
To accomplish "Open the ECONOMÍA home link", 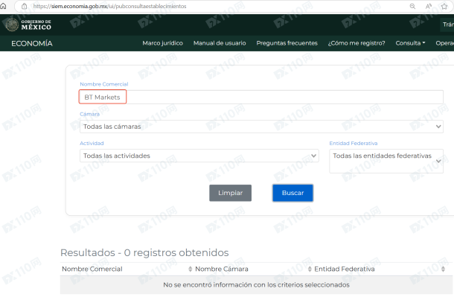I will click(32, 43).
